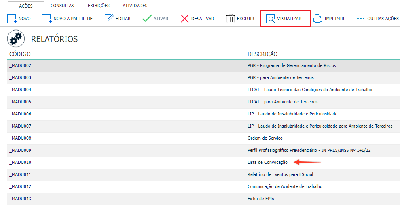Click the red DESATIVAR X icon
Screen dimensions: 400x205
click(185, 19)
